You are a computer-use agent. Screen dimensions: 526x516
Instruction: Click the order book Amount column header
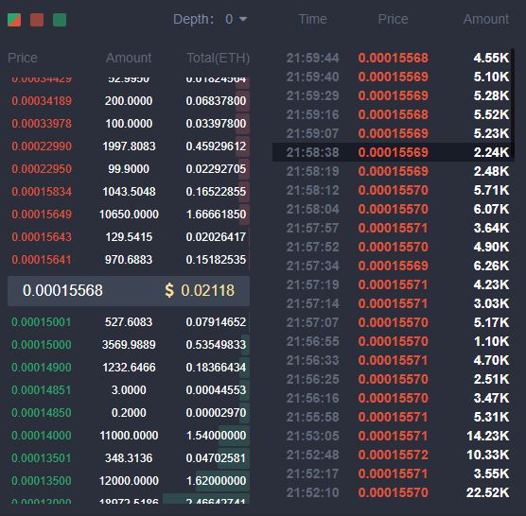[129, 58]
